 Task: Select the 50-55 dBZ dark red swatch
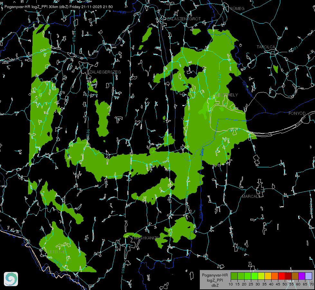[289, 276]
